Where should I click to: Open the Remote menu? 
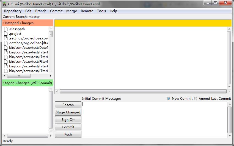pos(87,11)
